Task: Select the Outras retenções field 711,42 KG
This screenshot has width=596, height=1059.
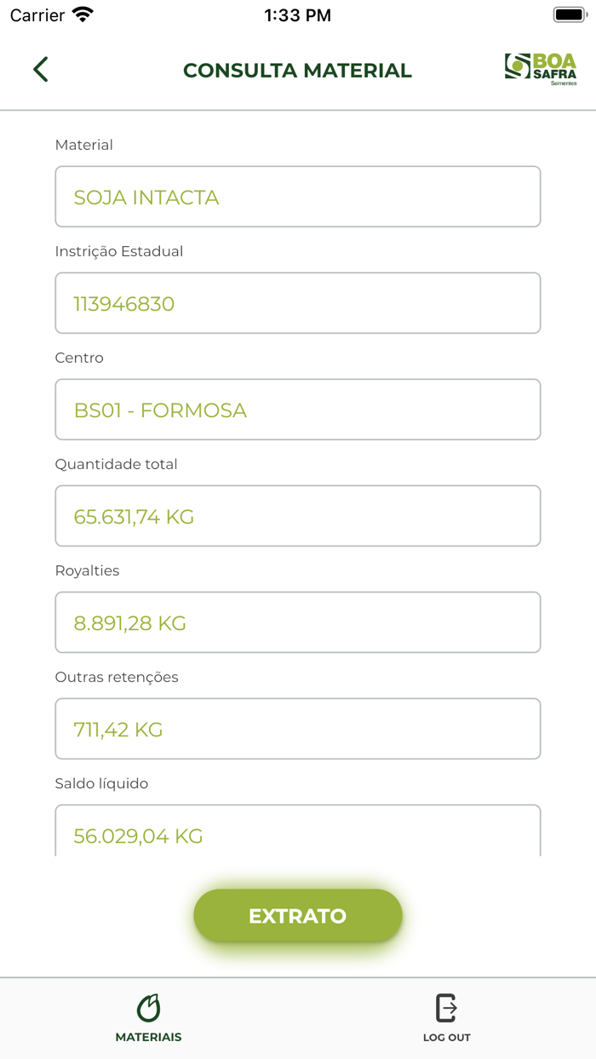Action: 297,729
